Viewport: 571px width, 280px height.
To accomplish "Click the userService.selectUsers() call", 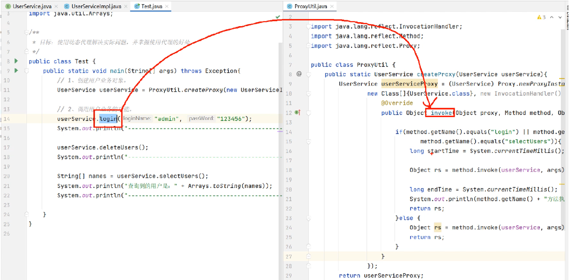I will [162, 176].
